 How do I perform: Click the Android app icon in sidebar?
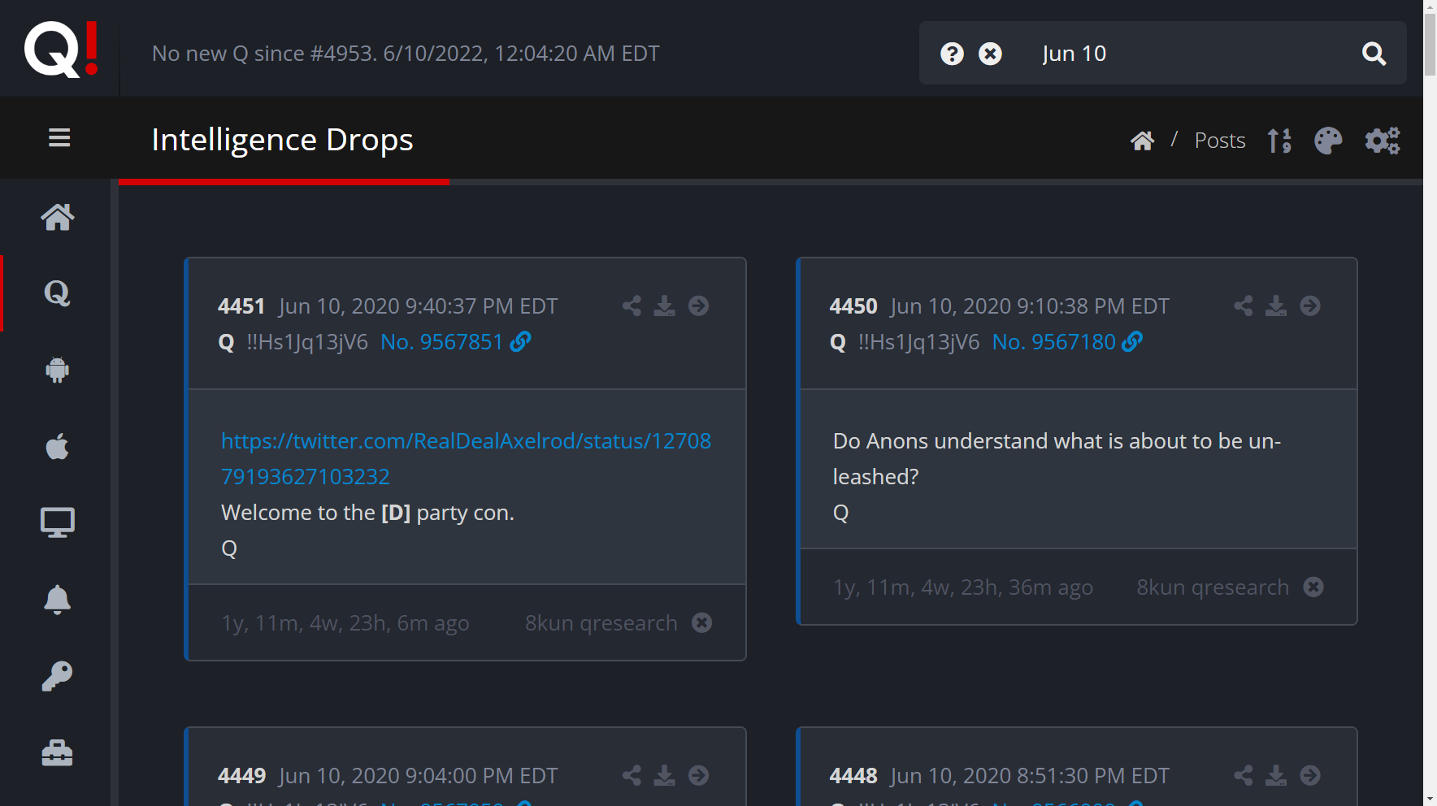coord(58,370)
